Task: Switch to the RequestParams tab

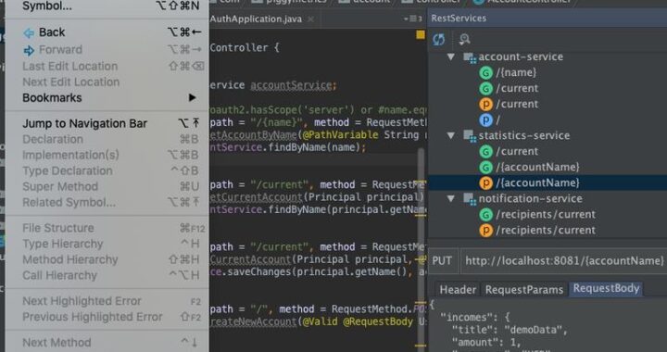Action: click(524, 290)
